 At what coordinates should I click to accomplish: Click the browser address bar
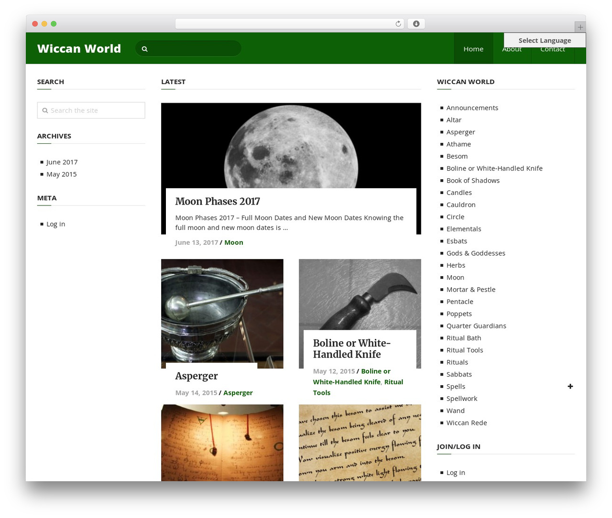coord(290,24)
